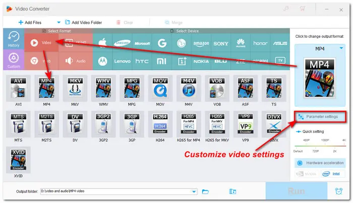This screenshot has height=203, width=353.
Task: Click the Apple device brand icon
Action: coord(103,43)
